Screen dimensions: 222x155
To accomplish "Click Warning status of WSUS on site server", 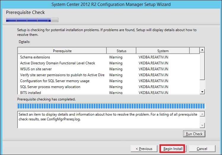I will pyautogui.click(x=116, y=69).
